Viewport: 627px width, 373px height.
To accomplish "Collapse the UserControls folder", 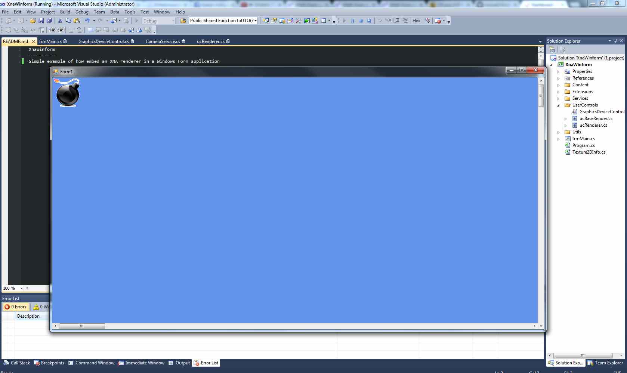I will pyautogui.click(x=559, y=105).
